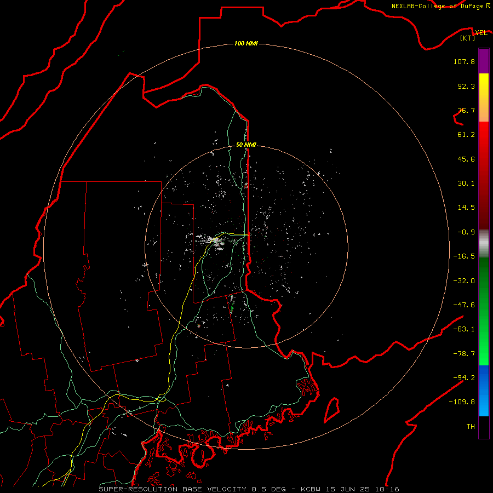Select the -63.1 color scale value

point(464,329)
